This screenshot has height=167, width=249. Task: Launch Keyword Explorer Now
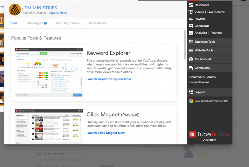pyautogui.click(x=109, y=79)
